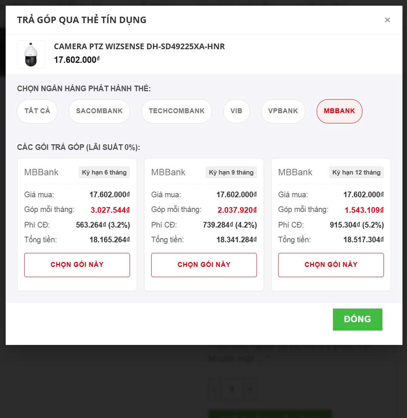Image resolution: width=407 pixels, height=418 pixels.
Task: Pick TECHCOMBANK as the issuing bank
Action: 176,111
